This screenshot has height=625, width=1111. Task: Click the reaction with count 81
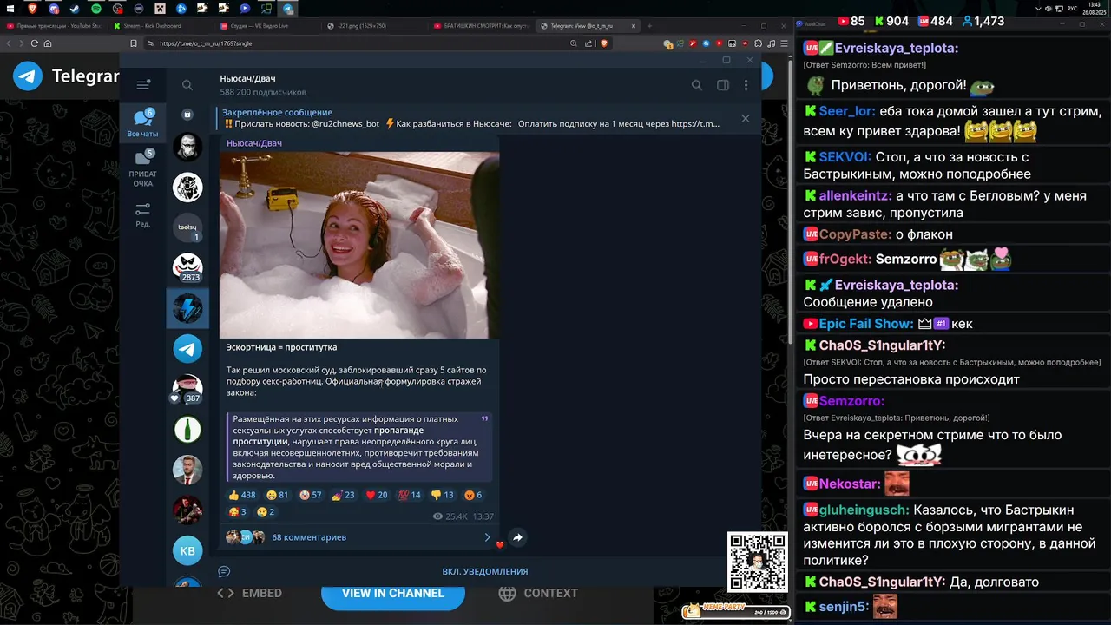(x=278, y=495)
